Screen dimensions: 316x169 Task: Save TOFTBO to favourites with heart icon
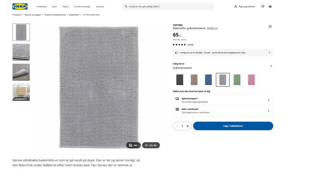(270, 27)
